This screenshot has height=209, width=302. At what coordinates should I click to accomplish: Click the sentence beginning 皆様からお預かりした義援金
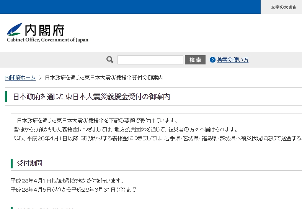click(126, 129)
